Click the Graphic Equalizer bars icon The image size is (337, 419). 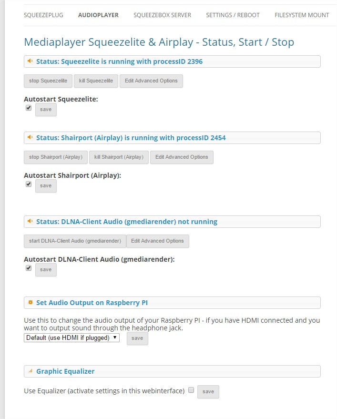click(30, 371)
